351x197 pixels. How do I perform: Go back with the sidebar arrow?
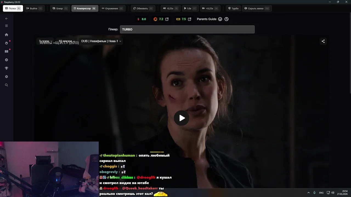coord(7,19)
